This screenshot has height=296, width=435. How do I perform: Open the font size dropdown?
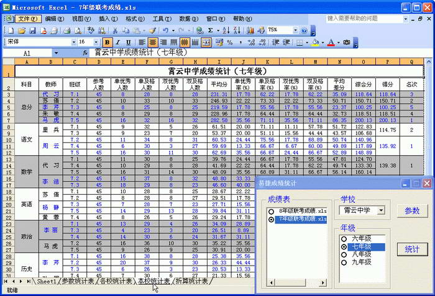[96, 42]
